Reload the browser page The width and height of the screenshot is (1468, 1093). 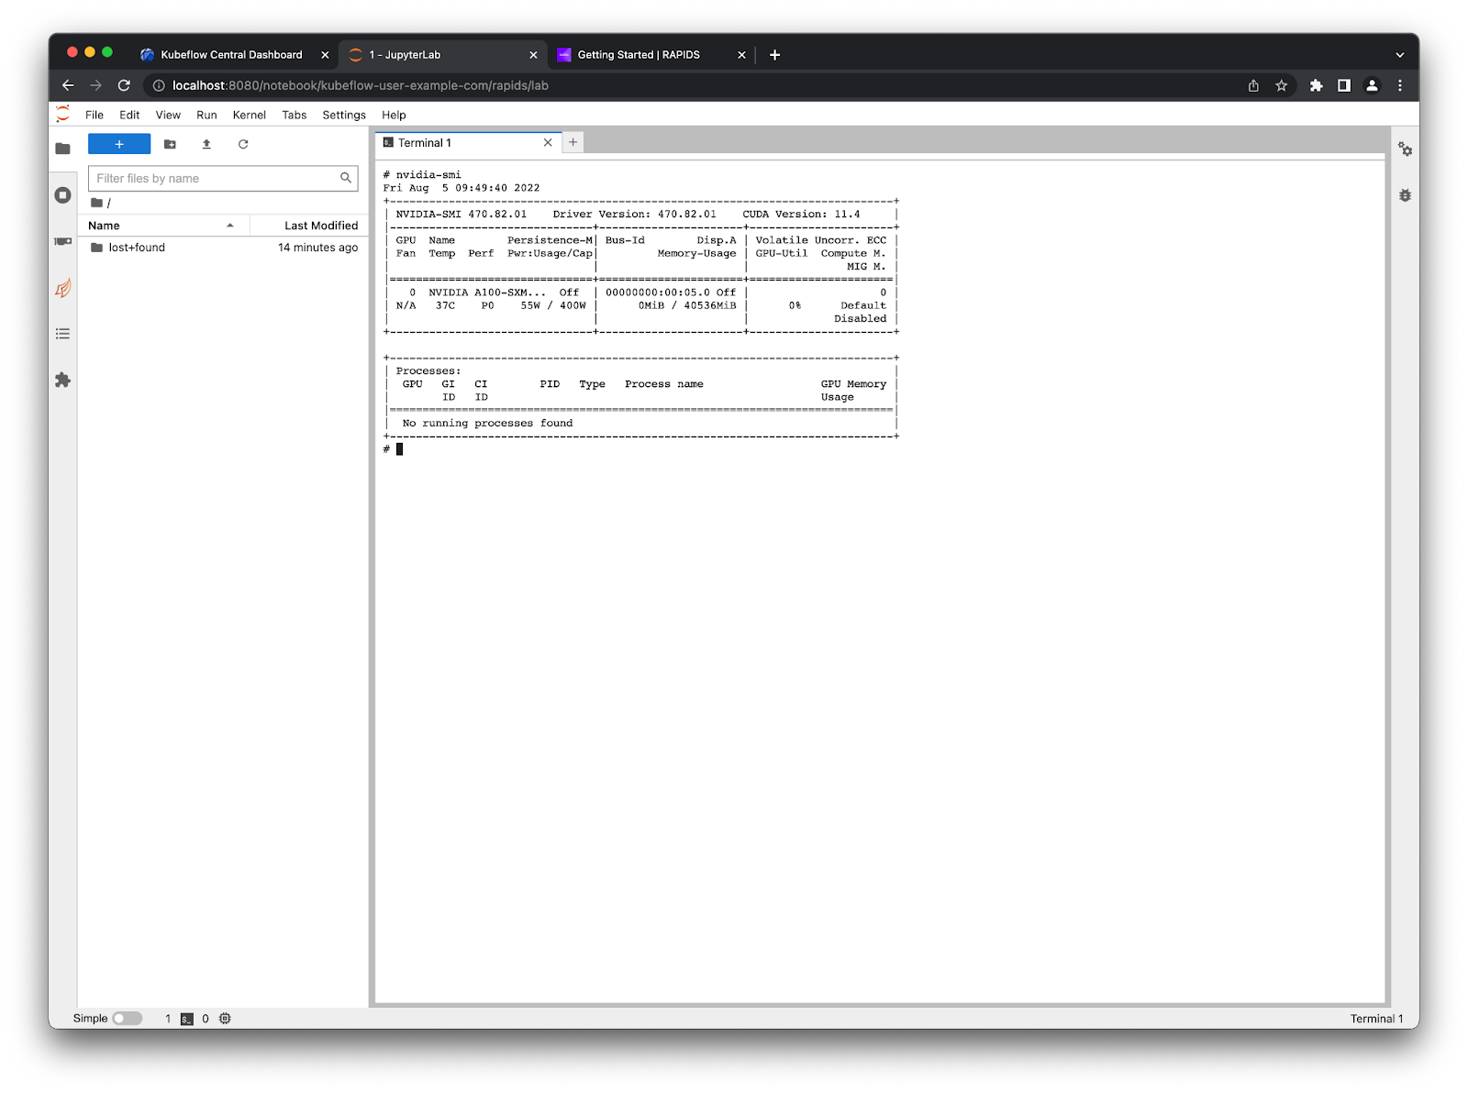(x=124, y=85)
